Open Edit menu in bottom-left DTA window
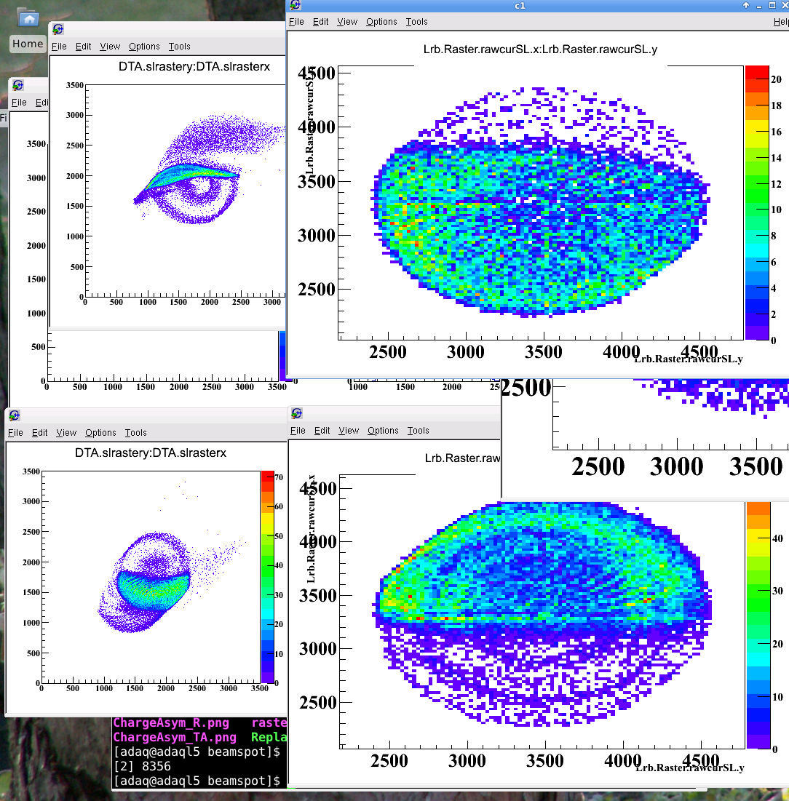789x801 pixels. pyautogui.click(x=39, y=433)
